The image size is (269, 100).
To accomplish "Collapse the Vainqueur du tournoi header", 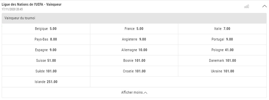I will tap(134, 18).
